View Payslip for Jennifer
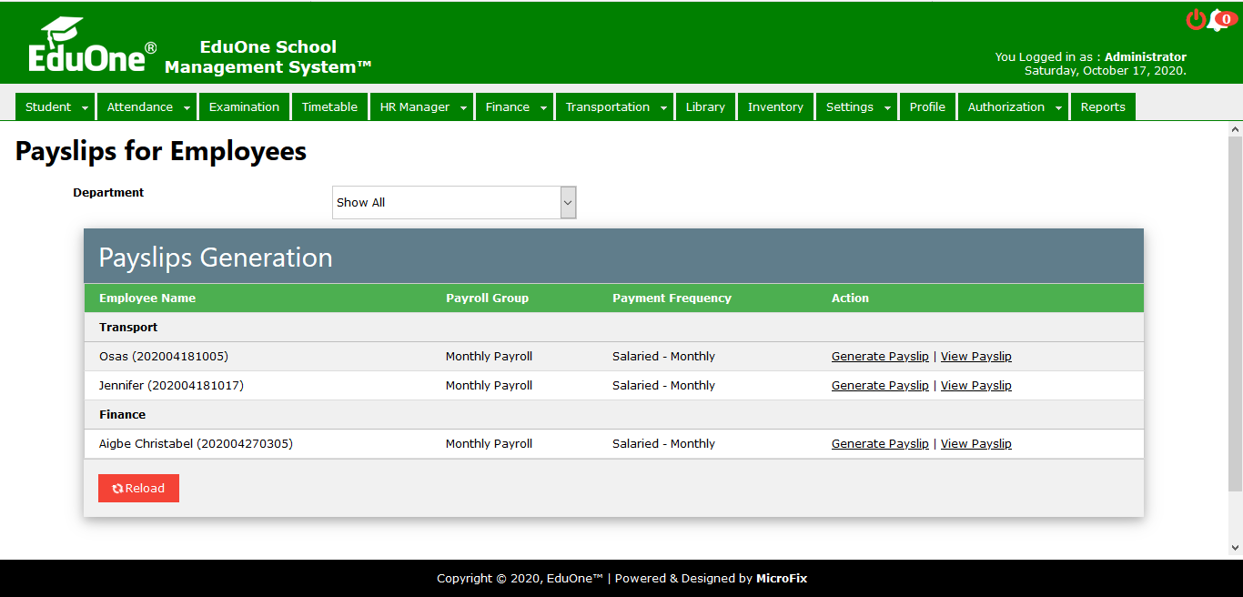Image resolution: width=1243 pixels, height=597 pixels. (975, 386)
